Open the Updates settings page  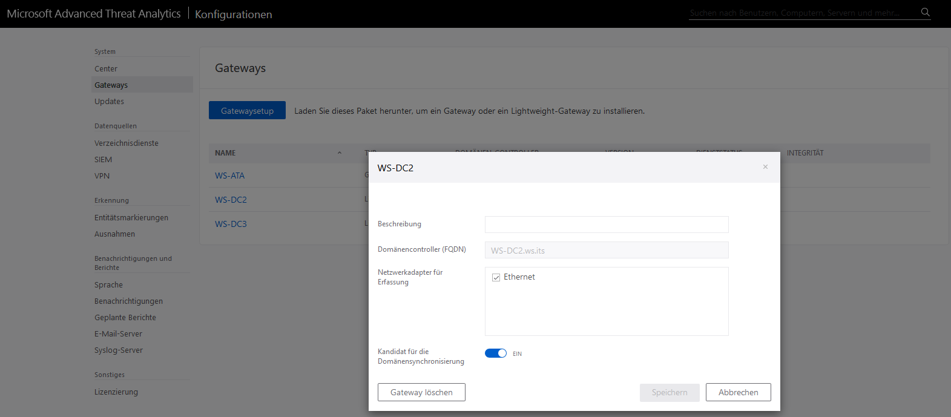coord(109,102)
